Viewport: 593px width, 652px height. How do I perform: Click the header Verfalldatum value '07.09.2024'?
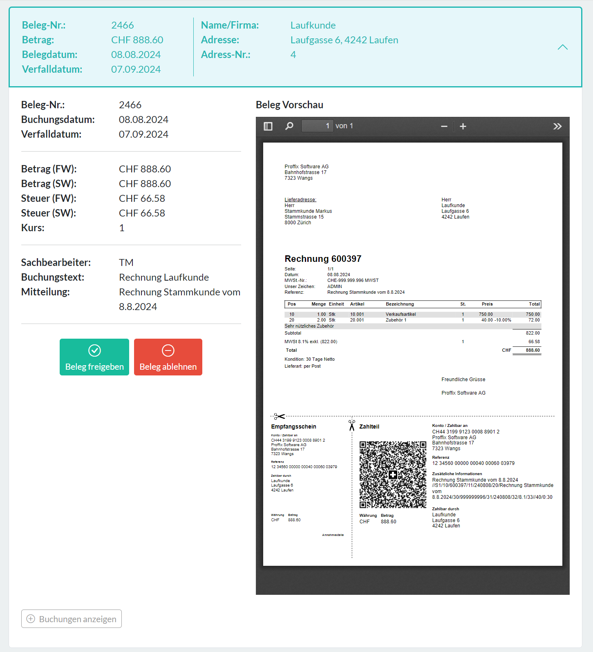coord(136,69)
